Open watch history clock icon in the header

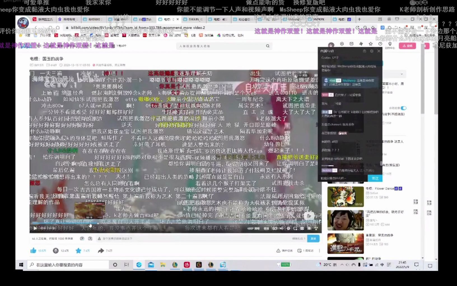point(380,44)
